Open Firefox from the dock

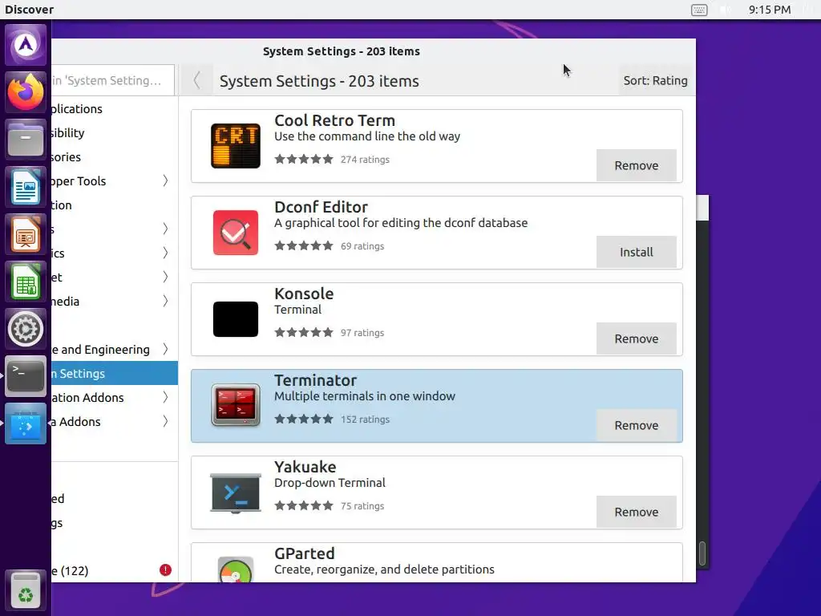[x=26, y=92]
